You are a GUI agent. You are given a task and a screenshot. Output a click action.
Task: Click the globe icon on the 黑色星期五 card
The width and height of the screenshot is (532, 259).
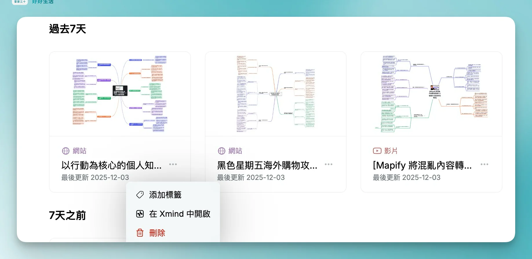[x=222, y=151]
